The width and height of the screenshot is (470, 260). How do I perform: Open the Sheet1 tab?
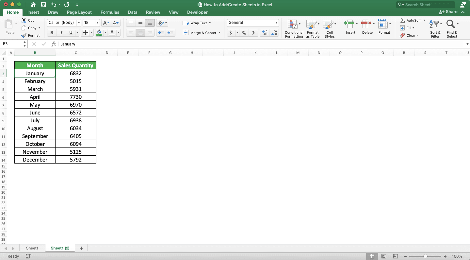coord(32,248)
